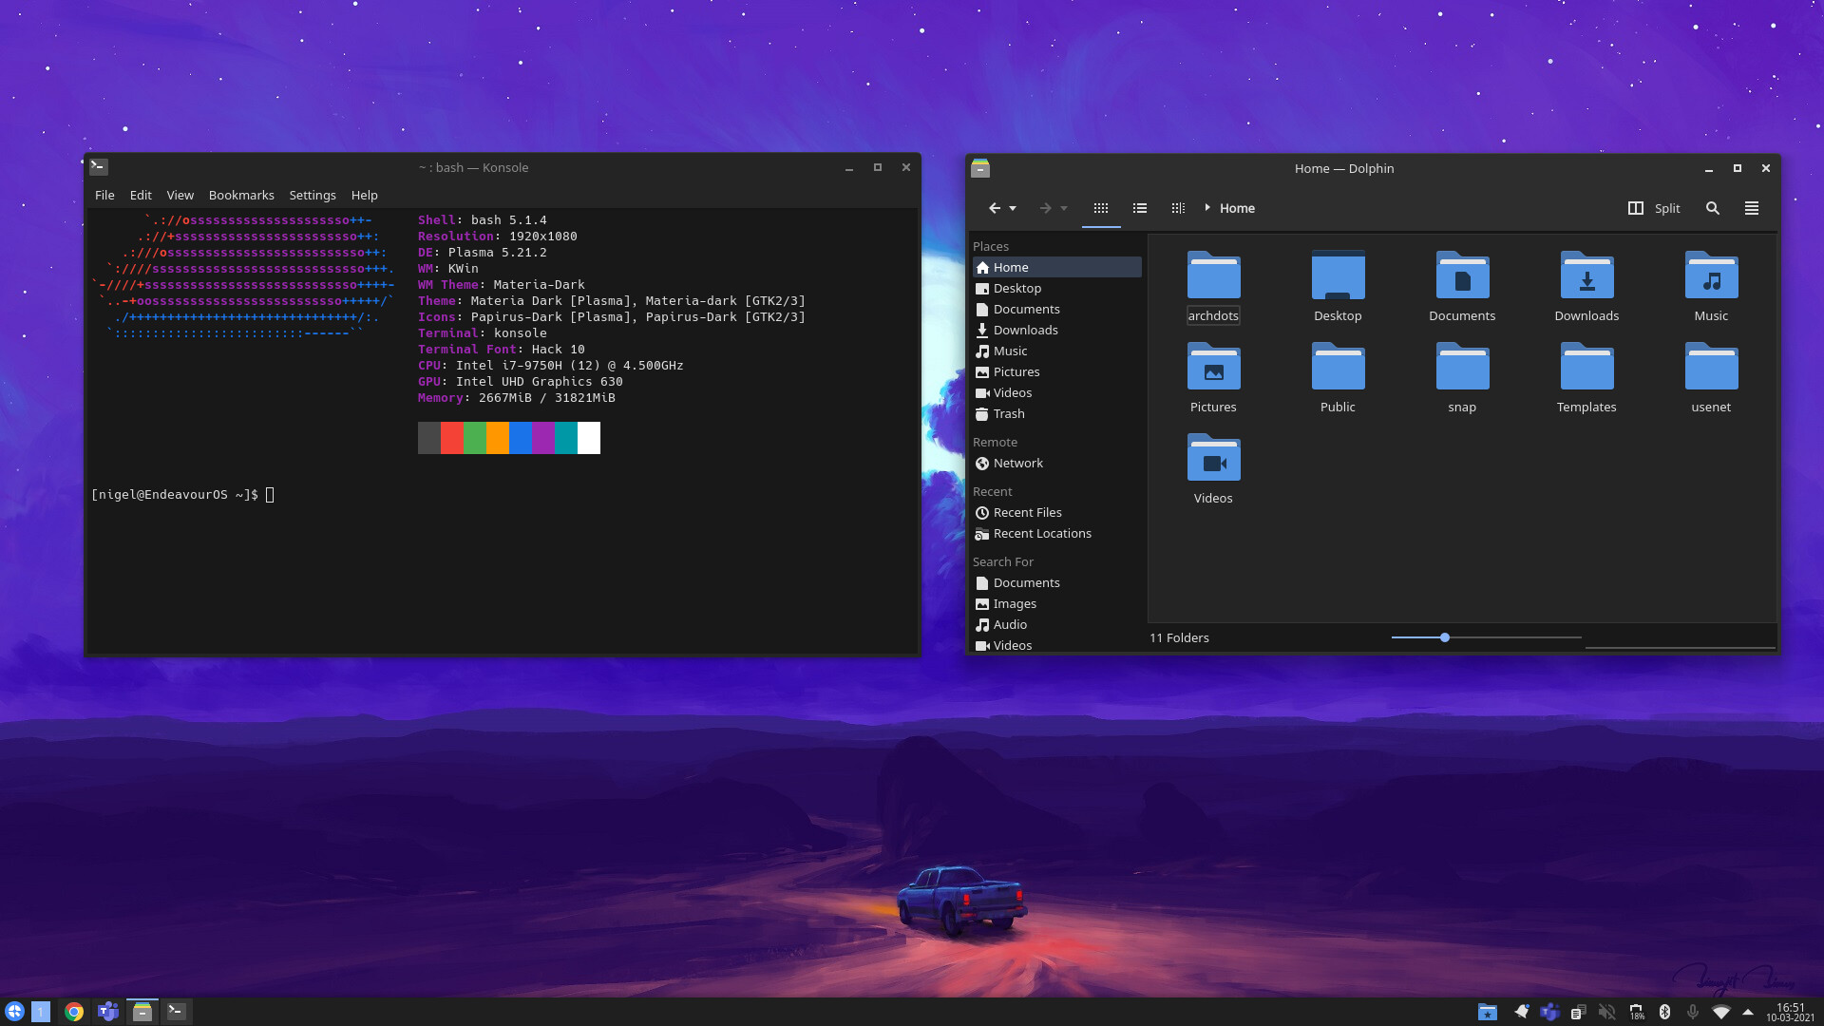This screenshot has width=1824, height=1026.
Task: Open Konsole File menu
Action: tap(104, 195)
